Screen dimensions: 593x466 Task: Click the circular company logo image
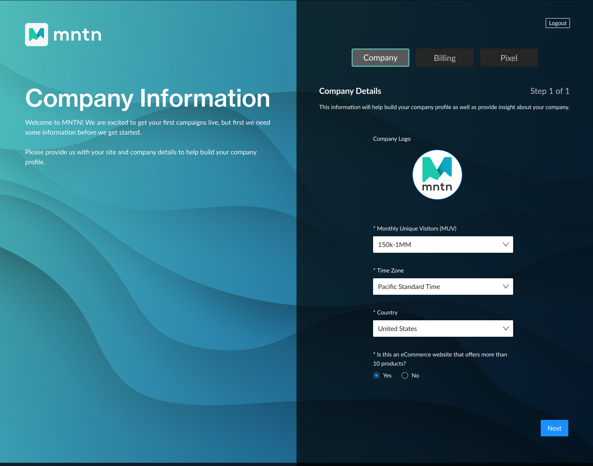click(x=437, y=175)
